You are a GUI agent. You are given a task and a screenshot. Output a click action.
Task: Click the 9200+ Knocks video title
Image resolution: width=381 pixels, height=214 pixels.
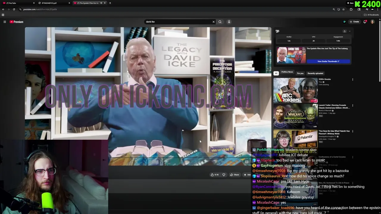(325, 79)
